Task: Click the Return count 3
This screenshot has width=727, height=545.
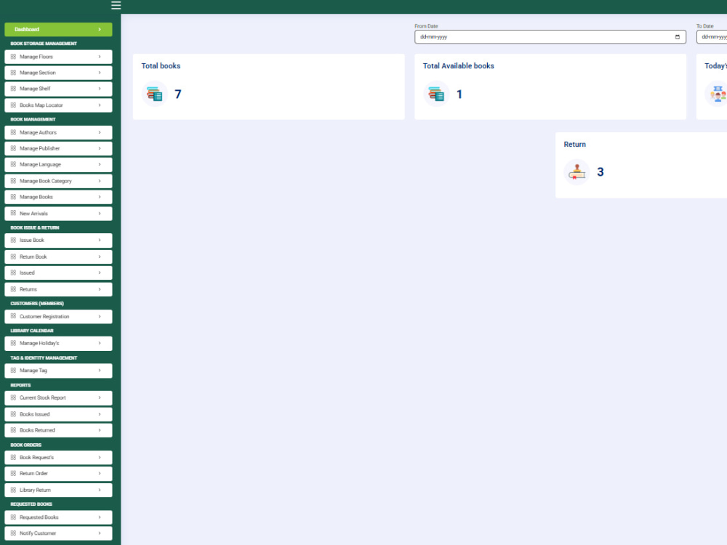Action: pos(601,172)
